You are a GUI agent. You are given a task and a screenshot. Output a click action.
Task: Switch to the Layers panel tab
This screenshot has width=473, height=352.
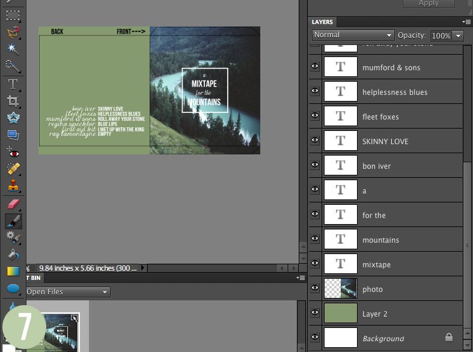(322, 22)
